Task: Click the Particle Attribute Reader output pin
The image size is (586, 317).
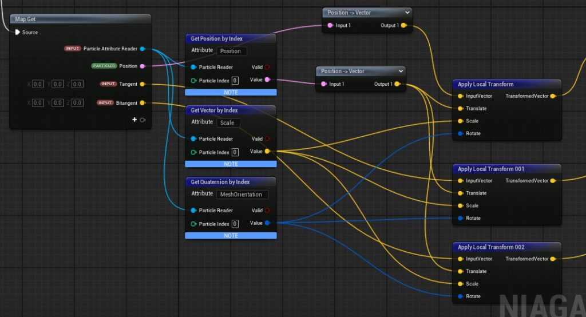Action: click(x=142, y=49)
